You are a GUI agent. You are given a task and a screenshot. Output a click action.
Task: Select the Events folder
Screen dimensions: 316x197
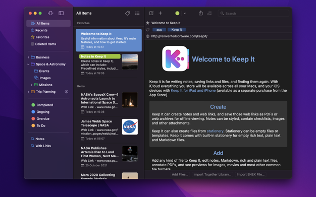coord(44,71)
